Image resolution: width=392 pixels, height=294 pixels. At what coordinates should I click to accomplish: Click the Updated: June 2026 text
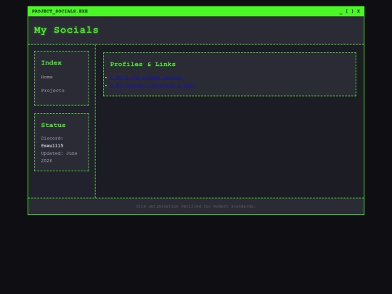point(59,157)
